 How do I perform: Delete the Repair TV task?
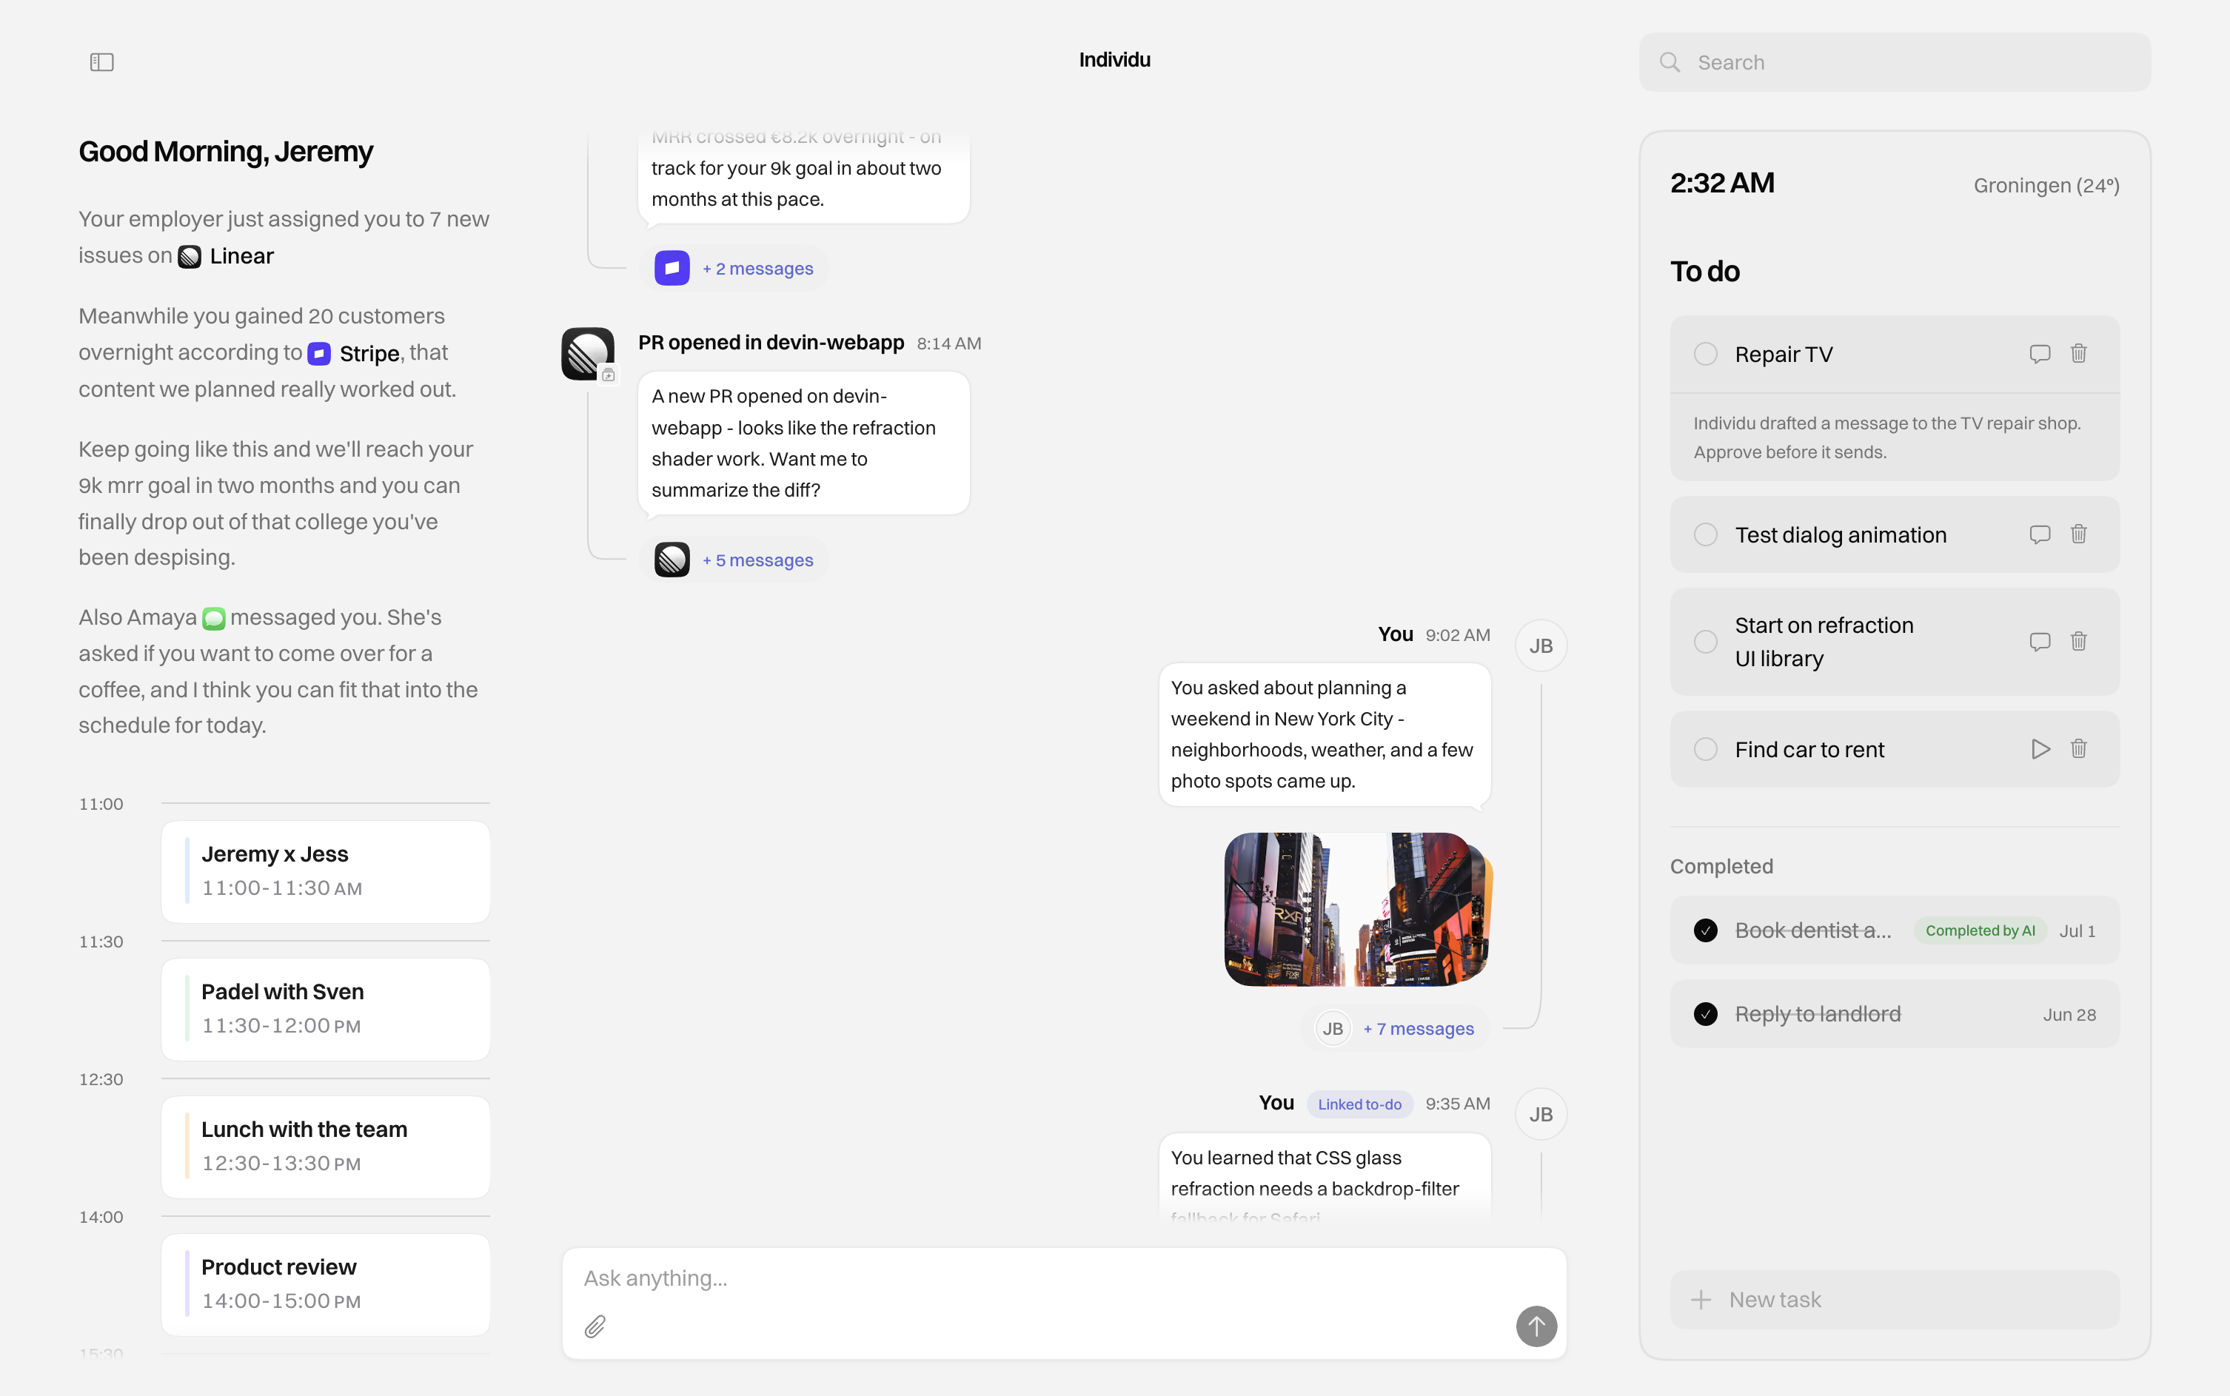pyautogui.click(x=2078, y=354)
